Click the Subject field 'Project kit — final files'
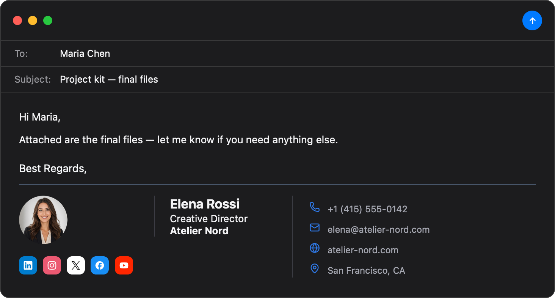 coord(277,79)
